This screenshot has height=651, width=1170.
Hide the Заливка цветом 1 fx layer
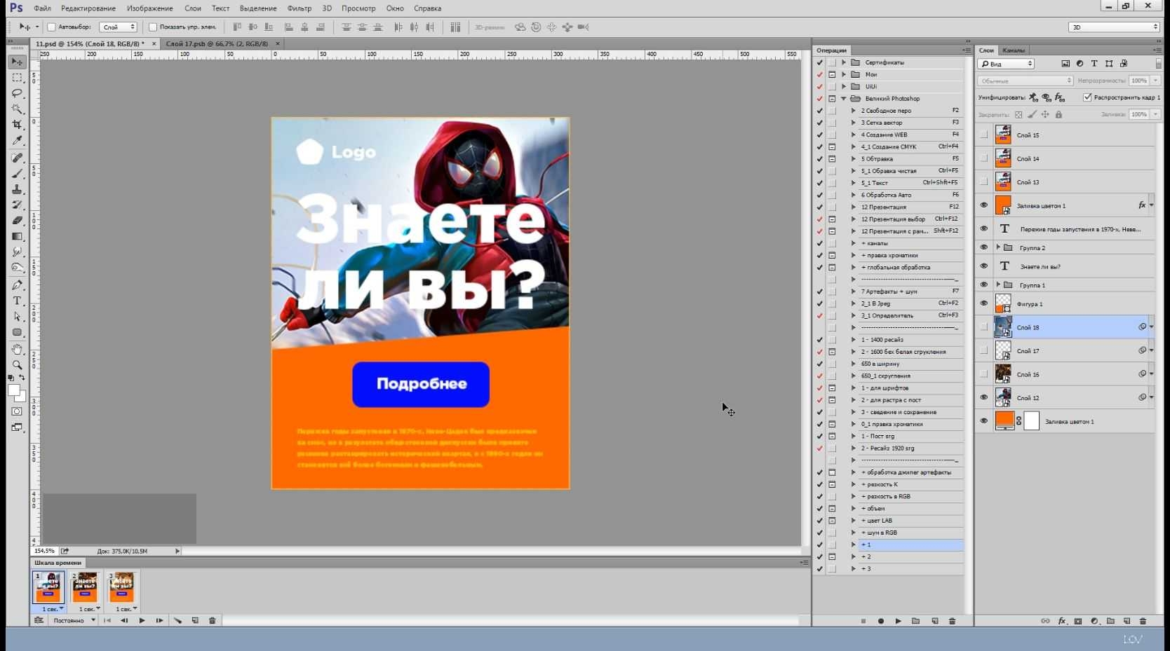point(983,205)
